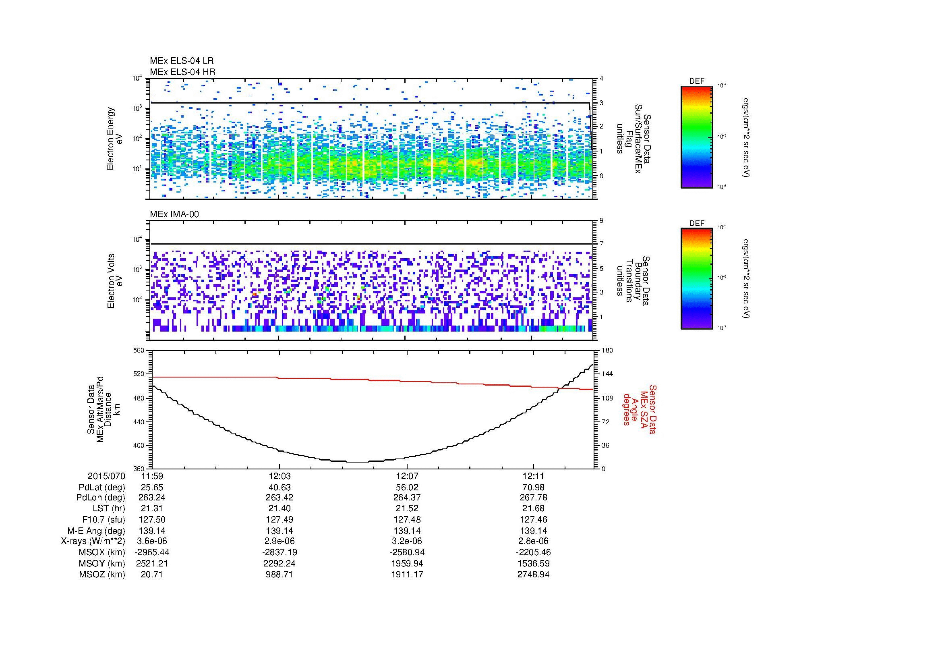Click the 12:11 time tick label
The image size is (942, 666).
coord(533,476)
